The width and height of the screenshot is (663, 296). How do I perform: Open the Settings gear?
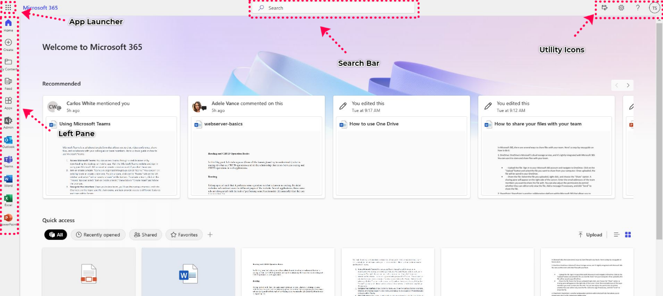pos(621,8)
